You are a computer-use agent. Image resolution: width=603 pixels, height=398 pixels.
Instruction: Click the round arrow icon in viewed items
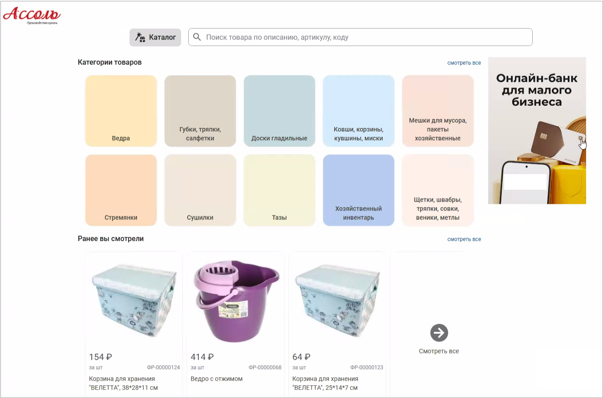[439, 333]
